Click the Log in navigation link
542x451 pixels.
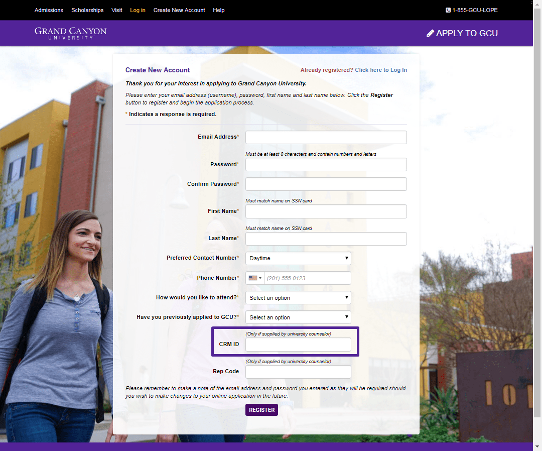[138, 10]
